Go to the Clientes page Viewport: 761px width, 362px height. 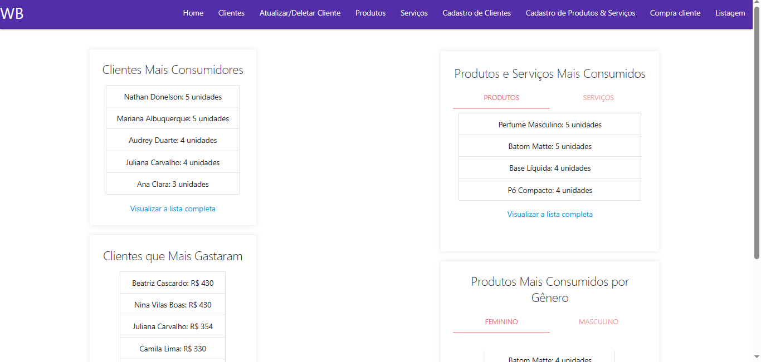point(231,13)
